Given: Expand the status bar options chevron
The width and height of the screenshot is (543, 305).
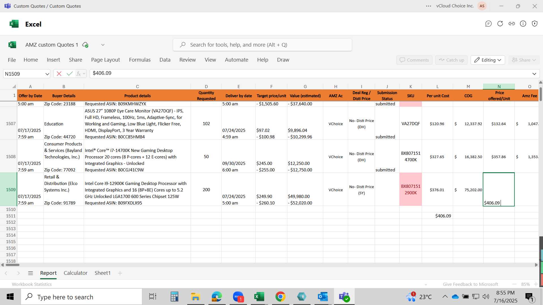Looking at the screenshot, I should pos(426,284).
